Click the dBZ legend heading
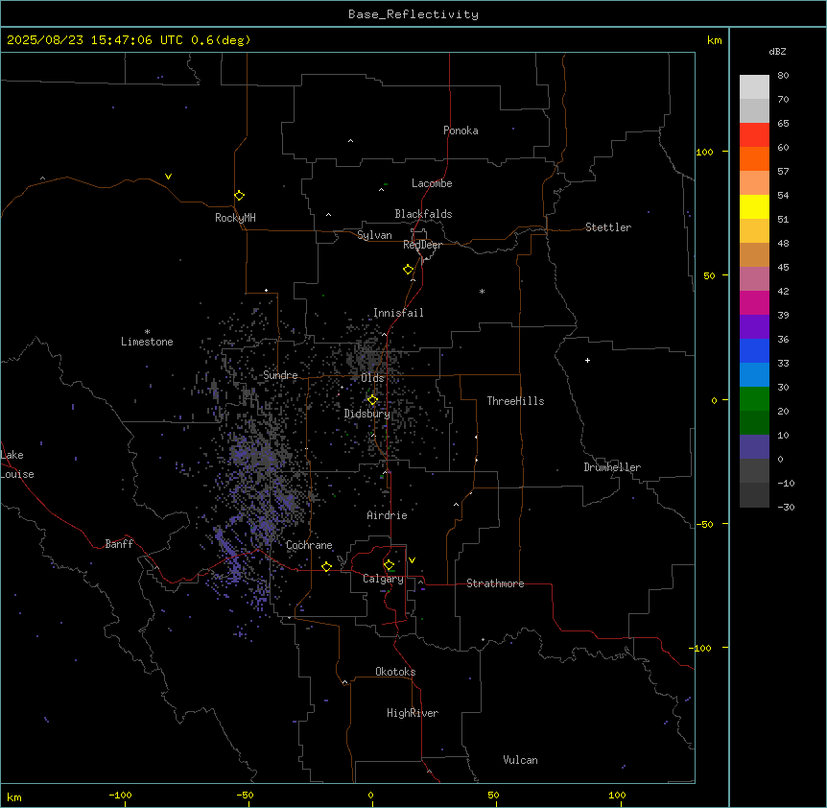 pos(777,51)
